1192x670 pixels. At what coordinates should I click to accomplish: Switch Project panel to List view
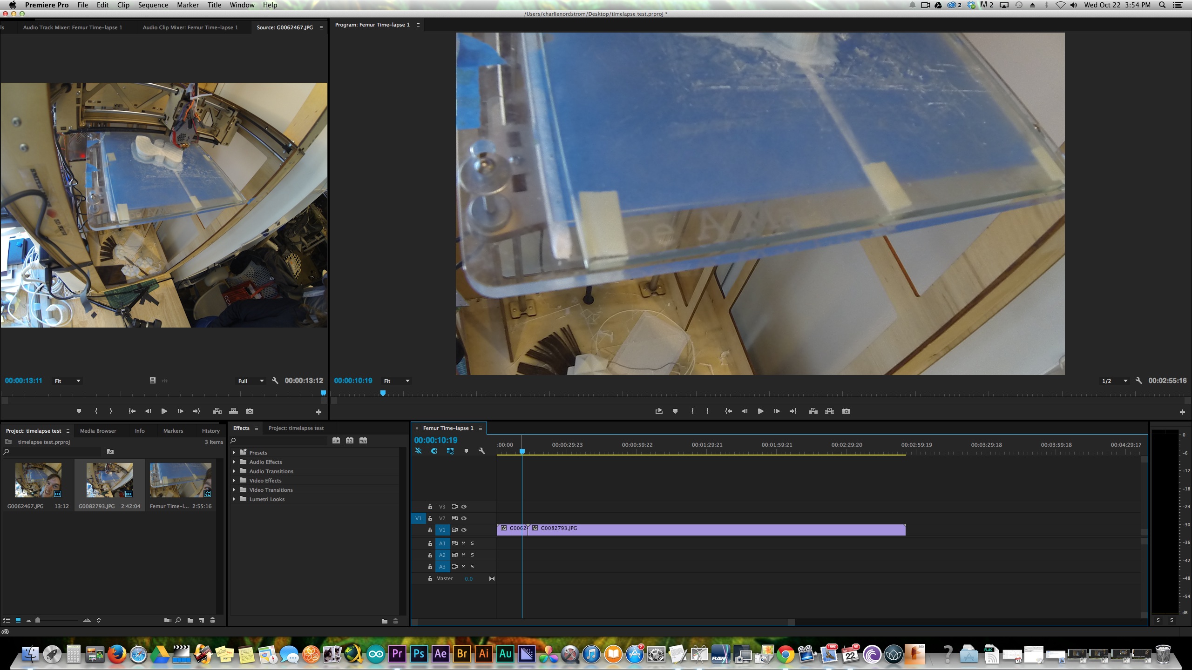7,620
